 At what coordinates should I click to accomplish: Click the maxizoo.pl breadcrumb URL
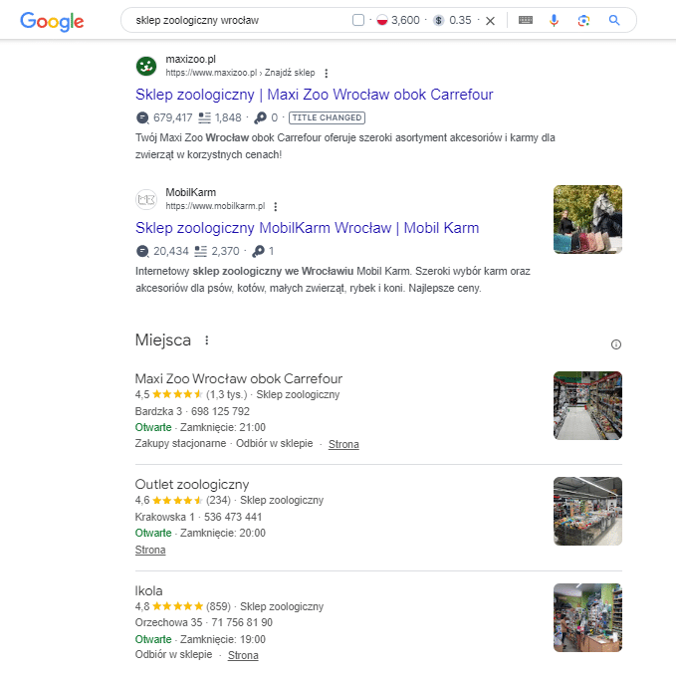coord(240,73)
